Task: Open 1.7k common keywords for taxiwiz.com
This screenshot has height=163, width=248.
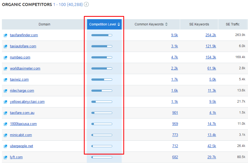Action: click(x=174, y=79)
